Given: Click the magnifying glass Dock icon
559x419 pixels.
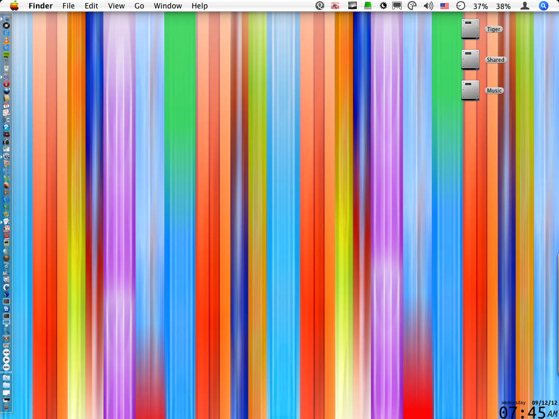Looking at the screenshot, I should coord(6,330).
